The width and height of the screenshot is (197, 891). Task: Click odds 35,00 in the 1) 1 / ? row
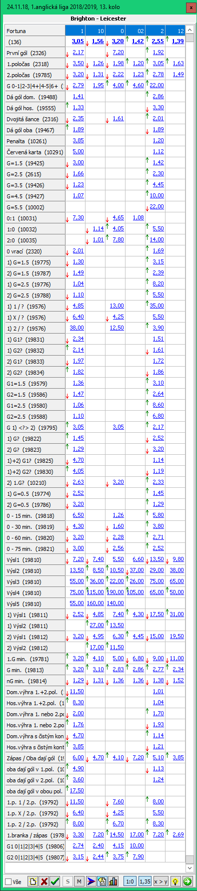[157, 306]
